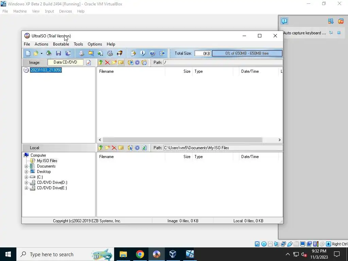348x261 pixels.
Task: Select the 20231103_213050 disc node
Action: click(46, 70)
